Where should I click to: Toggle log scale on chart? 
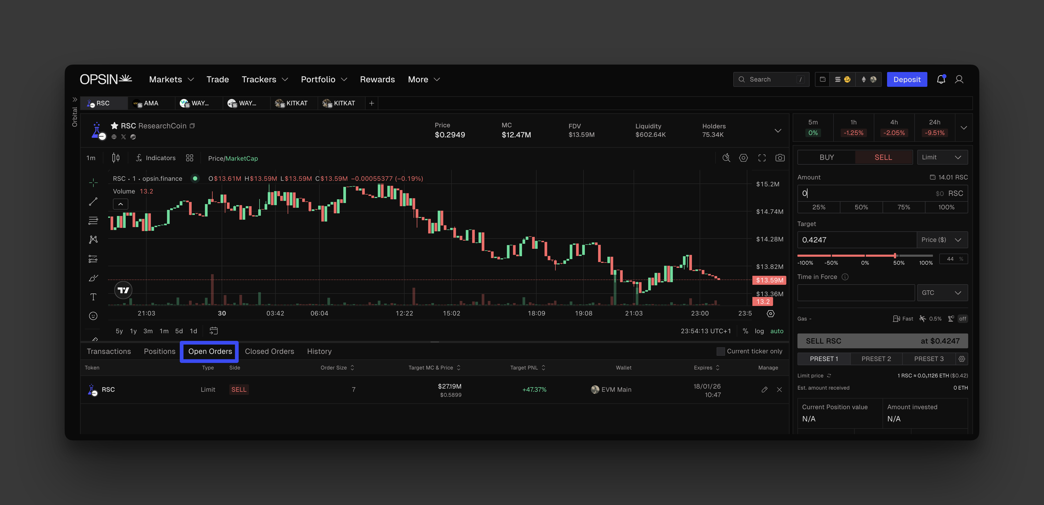759,331
